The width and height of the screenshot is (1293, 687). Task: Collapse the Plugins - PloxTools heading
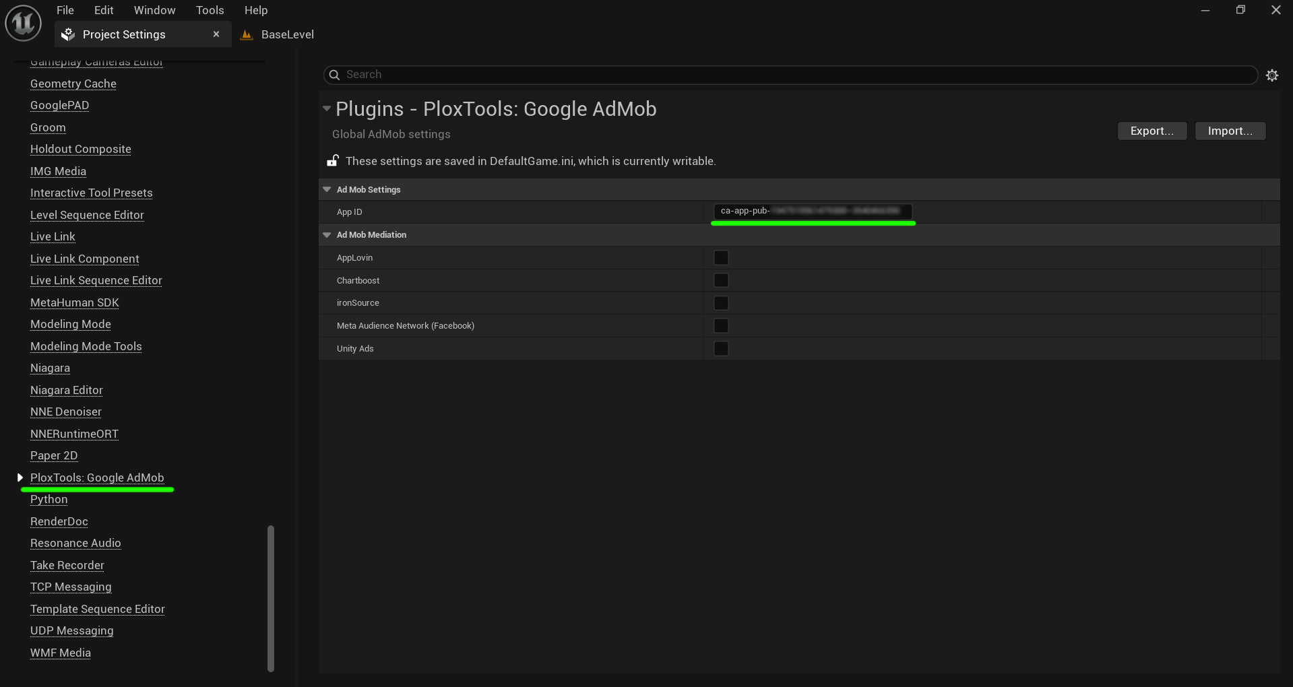tap(327, 108)
